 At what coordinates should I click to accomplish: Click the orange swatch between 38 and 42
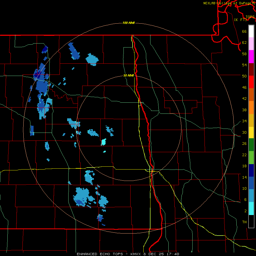pyautogui.click(x=251, y=108)
